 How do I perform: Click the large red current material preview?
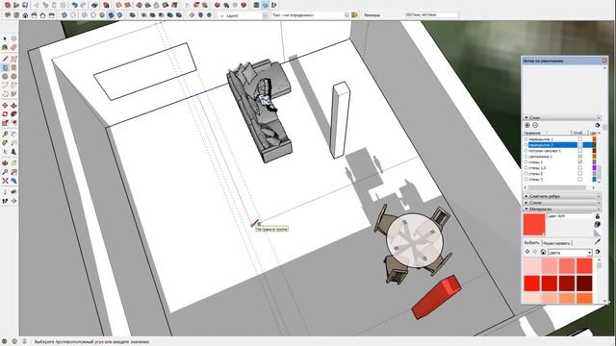[x=534, y=224]
